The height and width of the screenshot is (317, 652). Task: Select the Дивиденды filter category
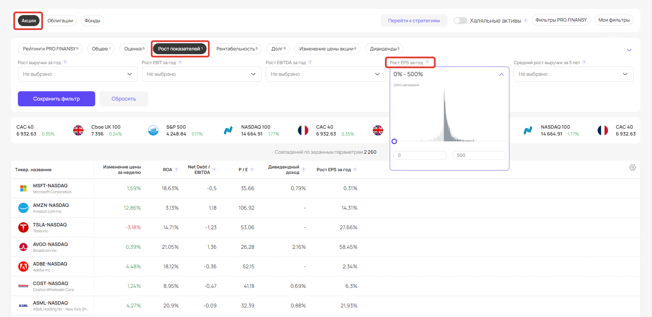tap(384, 49)
